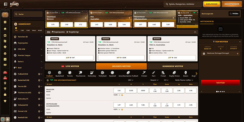Switch to the Live Wetten tab
Screen dimensions: 244x122
click(70, 66)
